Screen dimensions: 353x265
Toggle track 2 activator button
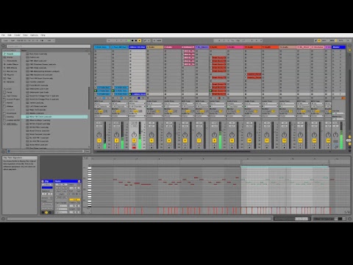click(116, 141)
